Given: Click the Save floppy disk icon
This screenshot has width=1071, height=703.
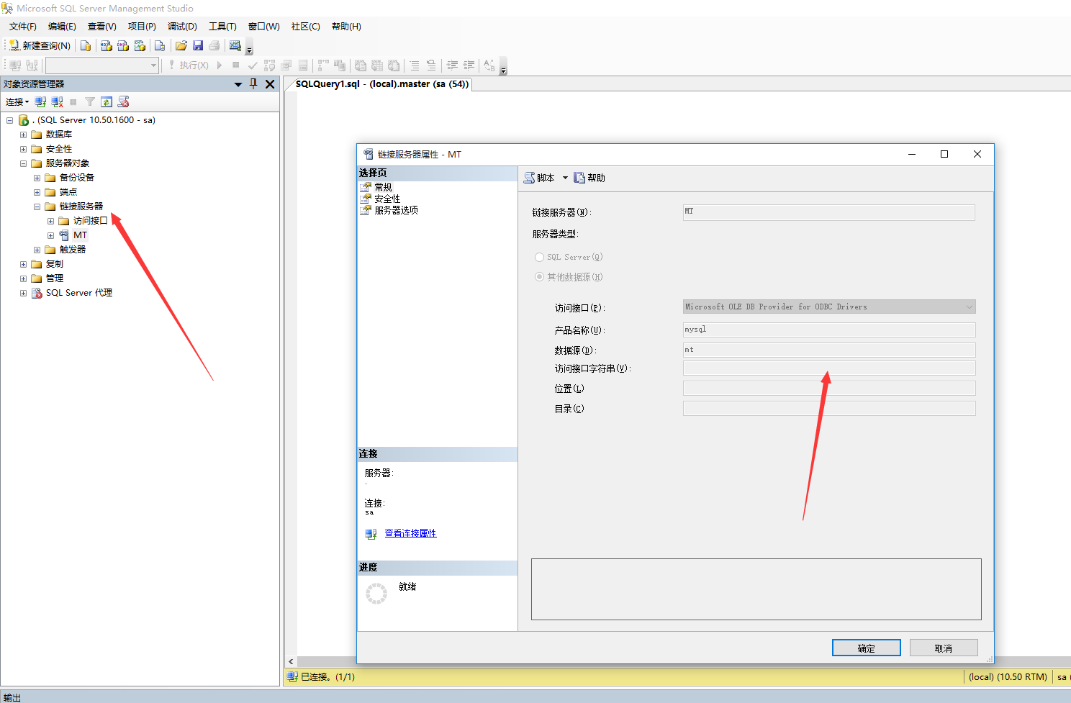Looking at the screenshot, I should click(198, 45).
